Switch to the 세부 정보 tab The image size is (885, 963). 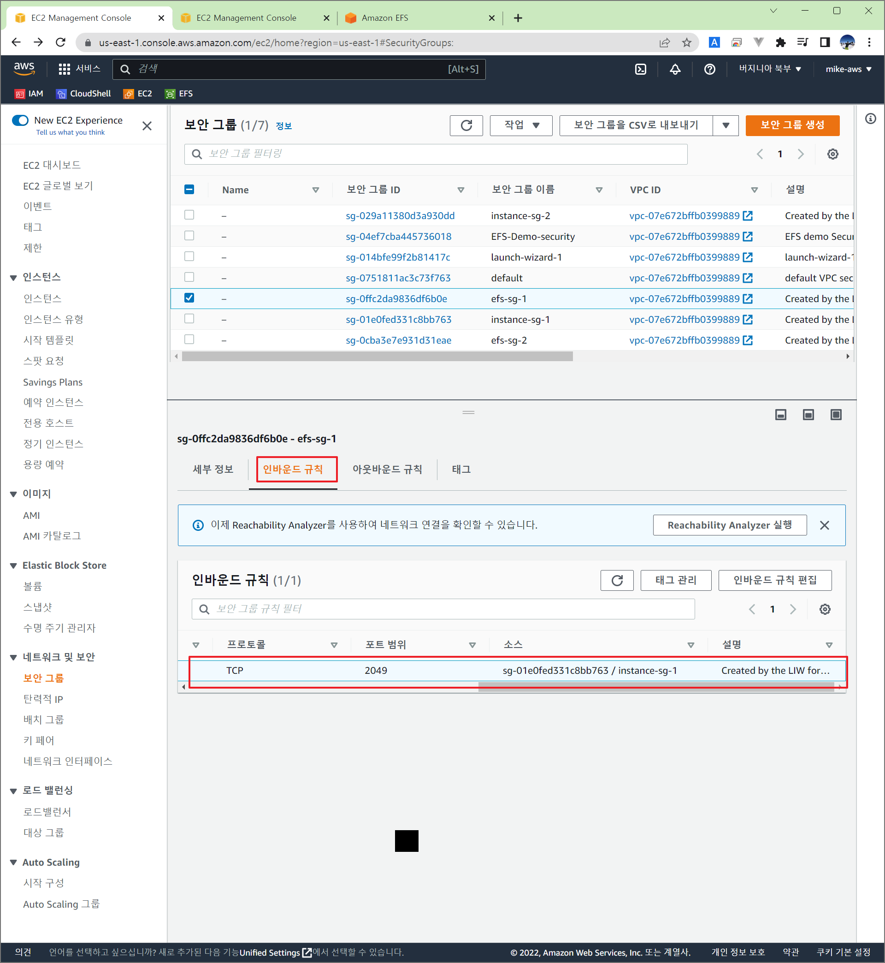212,469
